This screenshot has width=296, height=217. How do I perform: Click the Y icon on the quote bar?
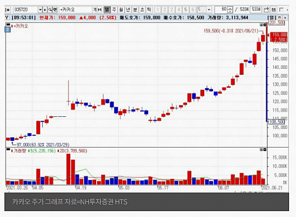7,18
